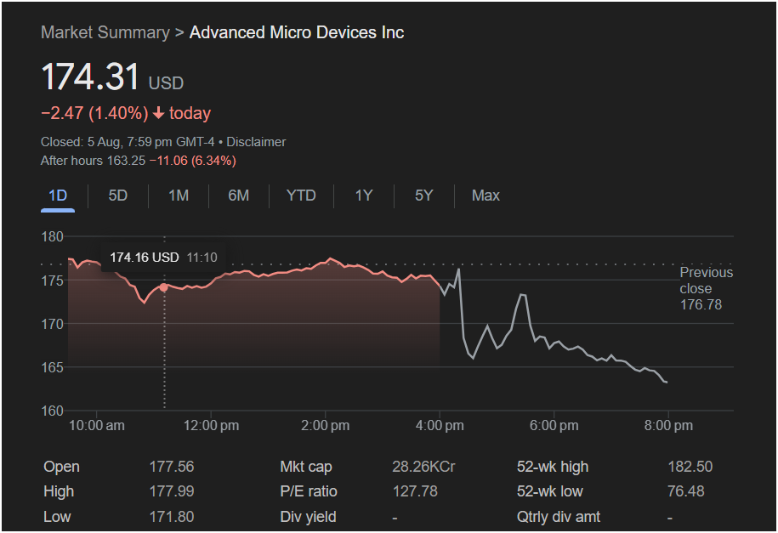The width and height of the screenshot is (778, 533).
Task: Click the 175 price axis label
Action: coord(52,281)
